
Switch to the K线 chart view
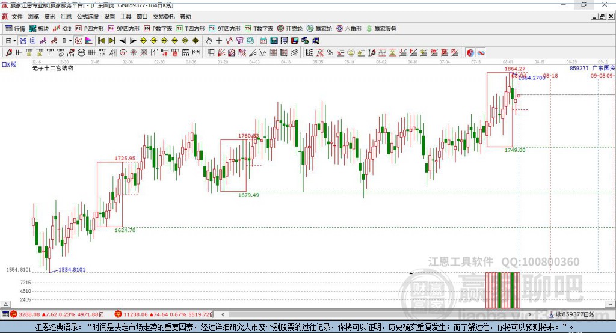tap(62, 29)
